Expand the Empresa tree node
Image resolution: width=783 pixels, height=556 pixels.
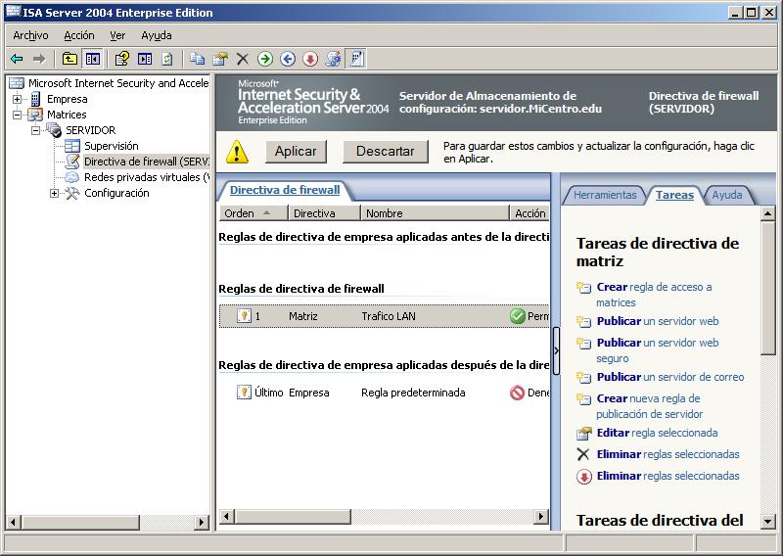click(x=17, y=99)
